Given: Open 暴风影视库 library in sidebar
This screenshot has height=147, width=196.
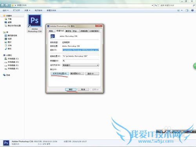Looking at the screenshot, I should click(x=11, y=35).
